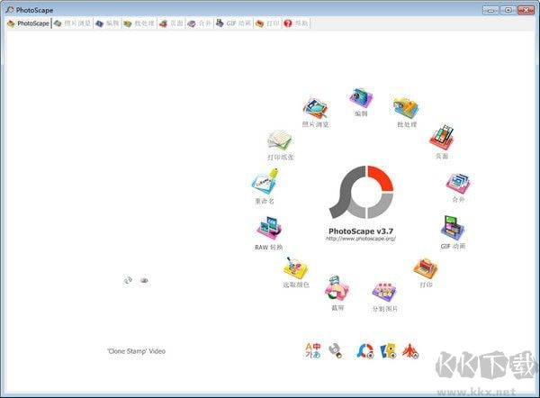540x398 pixels.
Task: Switch to the PhotoScape home tab
Action: point(29,23)
